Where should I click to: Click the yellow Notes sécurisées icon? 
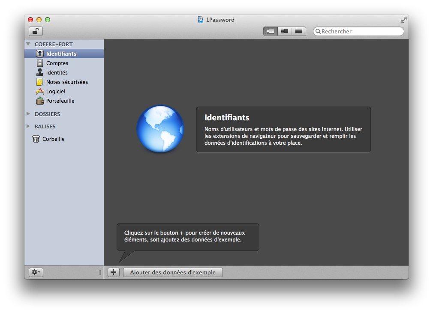40,82
